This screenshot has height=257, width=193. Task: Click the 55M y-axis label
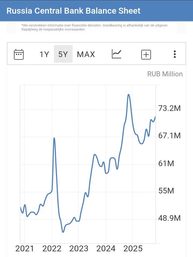166,191
